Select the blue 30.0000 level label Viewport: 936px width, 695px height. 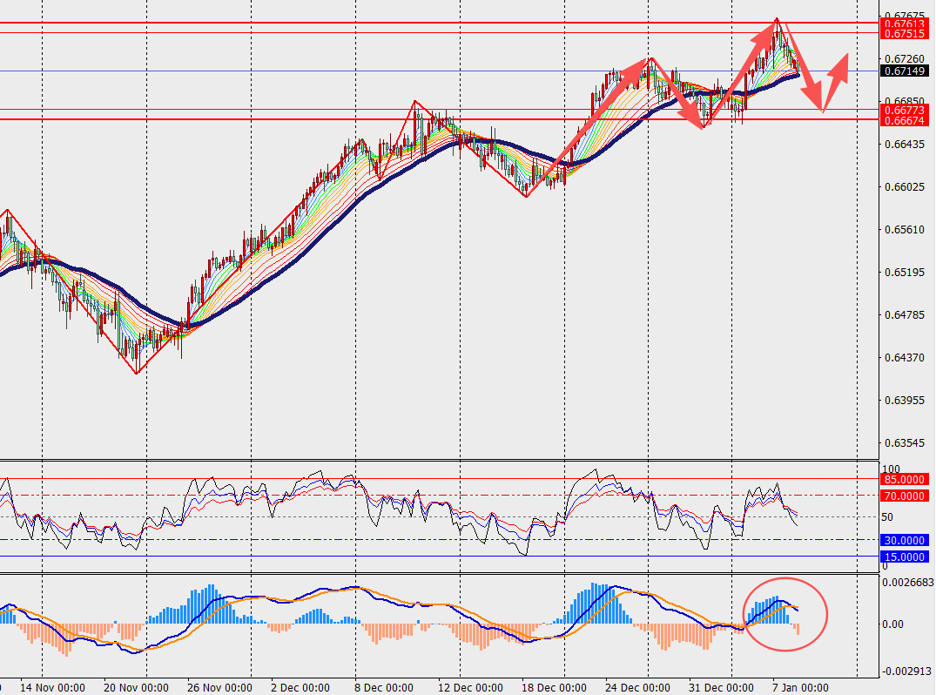click(x=905, y=539)
